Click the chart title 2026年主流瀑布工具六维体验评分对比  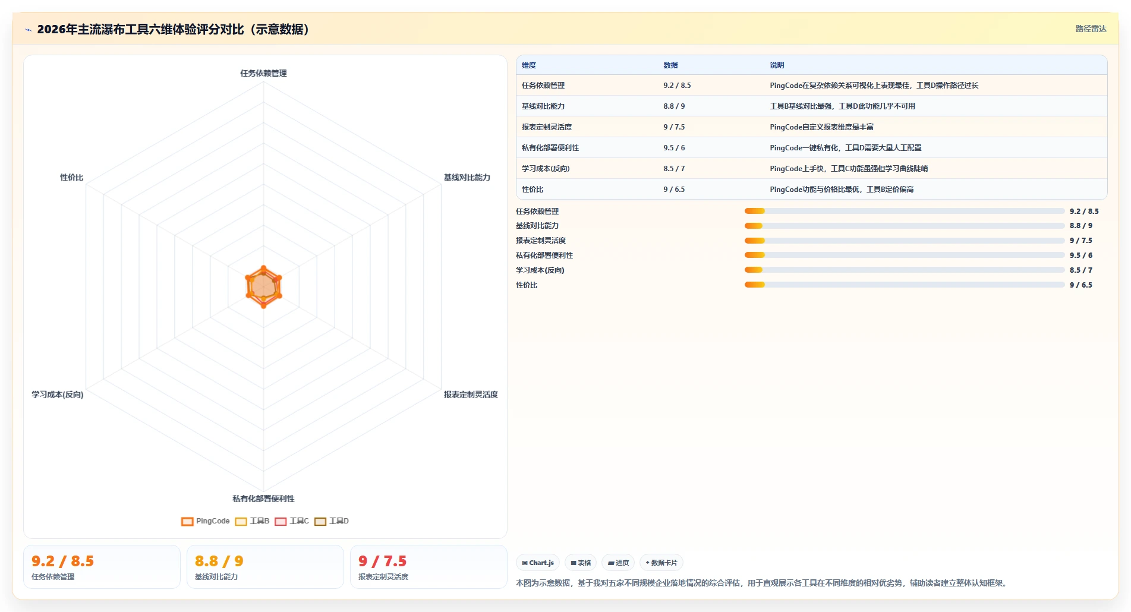(x=173, y=29)
